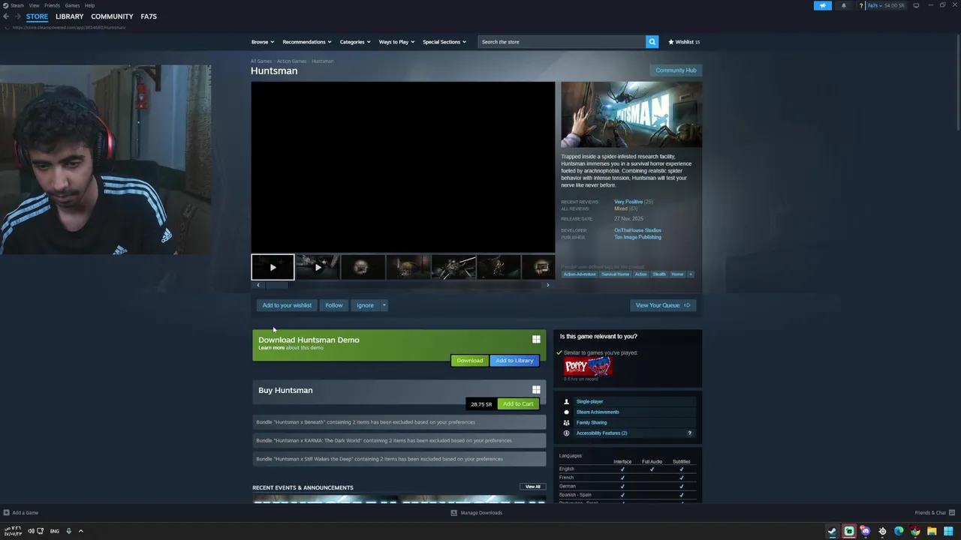The width and height of the screenshot is (961, 540).
Task: Click Add to Cart for Huntsman
Action: pos(518,404)
